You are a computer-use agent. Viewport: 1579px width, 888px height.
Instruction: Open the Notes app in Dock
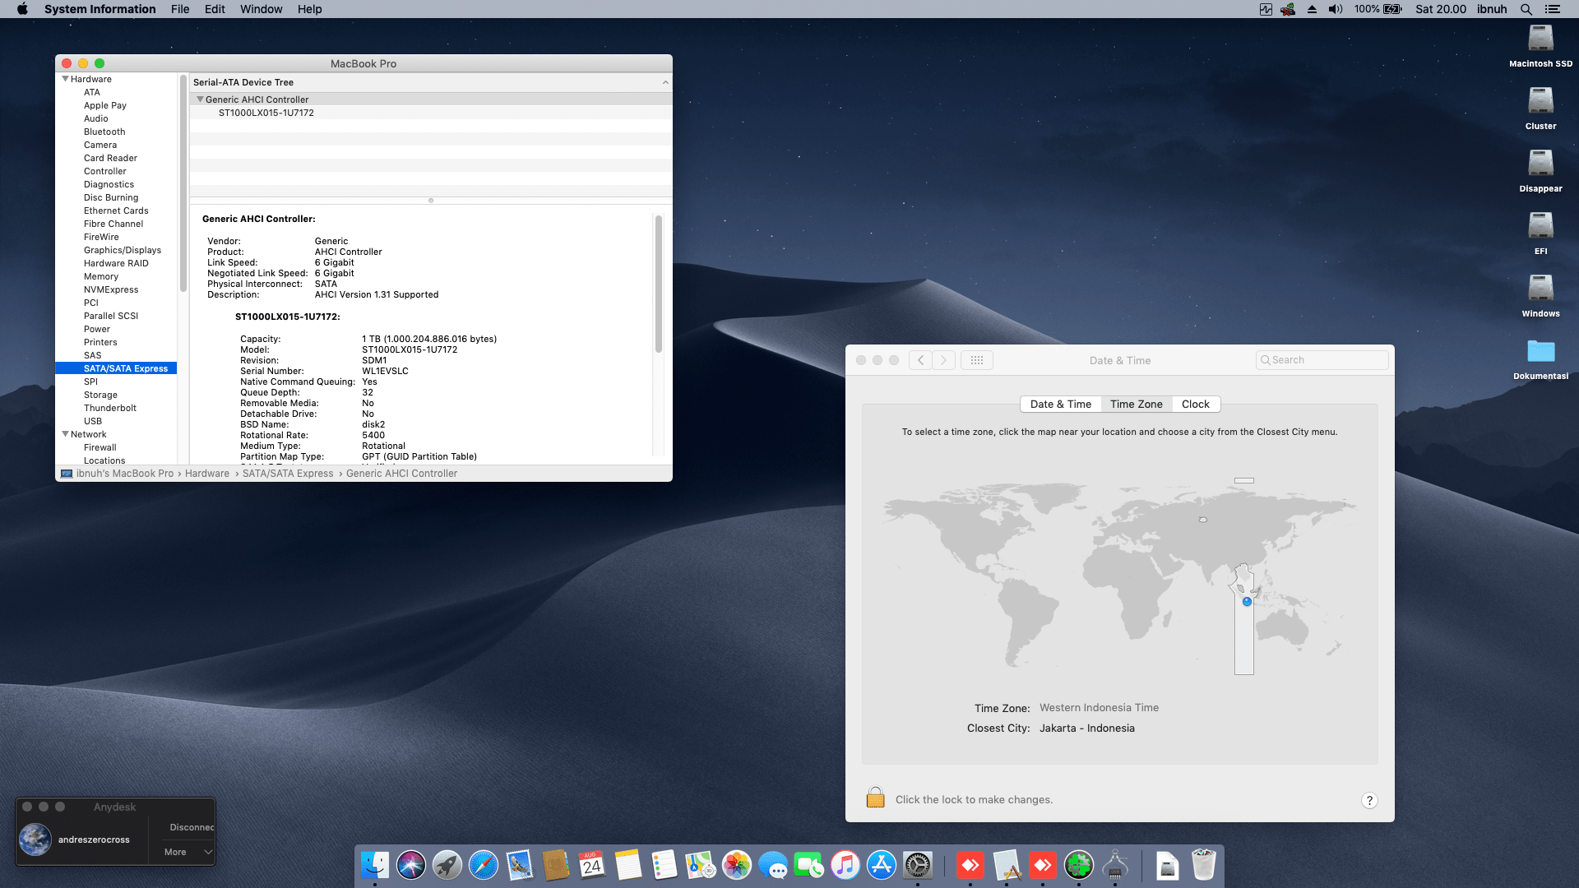628,865
